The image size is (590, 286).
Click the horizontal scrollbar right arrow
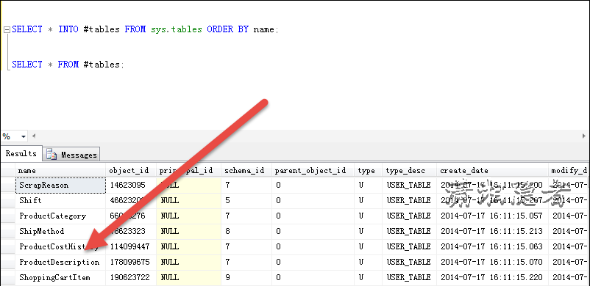pyautogui.click(x=584, y=136)
